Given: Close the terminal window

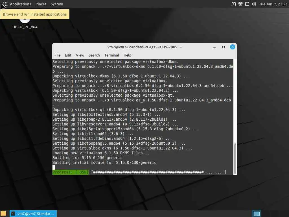Looking at the screenshot, I should point(233,47).
